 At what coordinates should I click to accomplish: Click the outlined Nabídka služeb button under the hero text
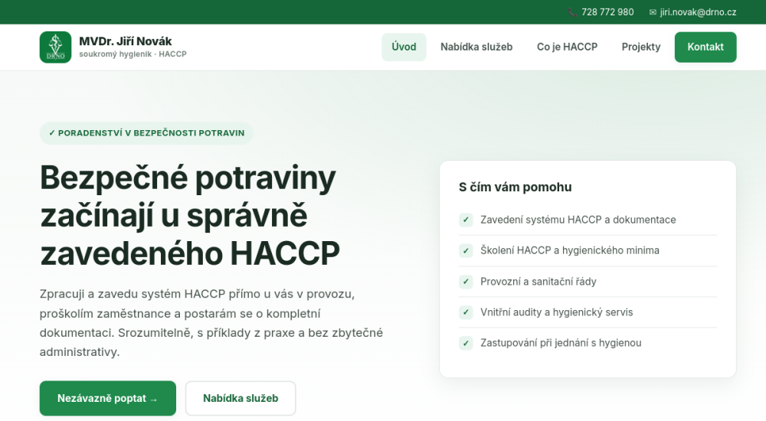click(241, 398)
